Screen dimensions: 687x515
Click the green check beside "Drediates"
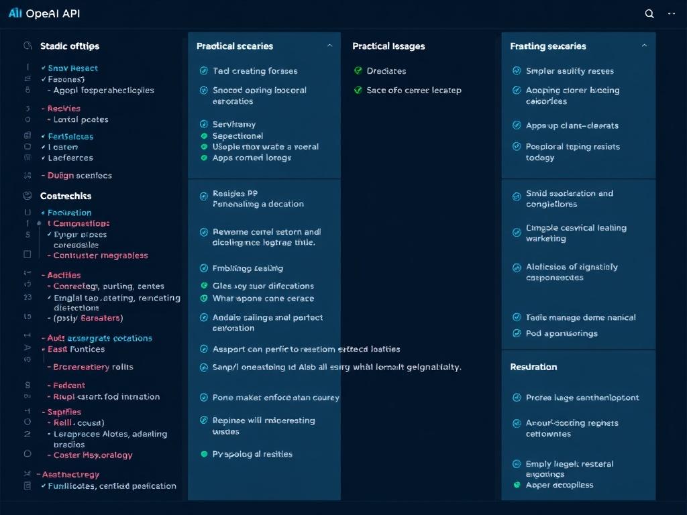tap(358, 70)
